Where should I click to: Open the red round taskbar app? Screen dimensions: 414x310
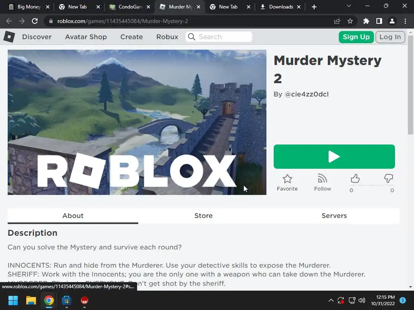pyautogui.click(x=84, y=300)
